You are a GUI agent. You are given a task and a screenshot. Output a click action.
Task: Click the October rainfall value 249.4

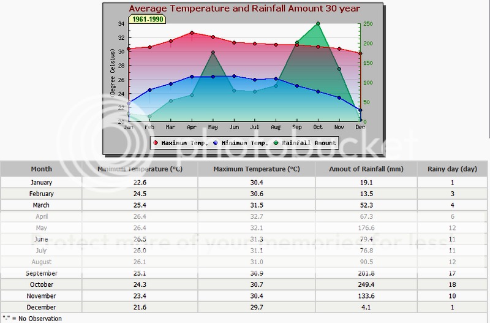pyautogui.click(x=366, y=284)
